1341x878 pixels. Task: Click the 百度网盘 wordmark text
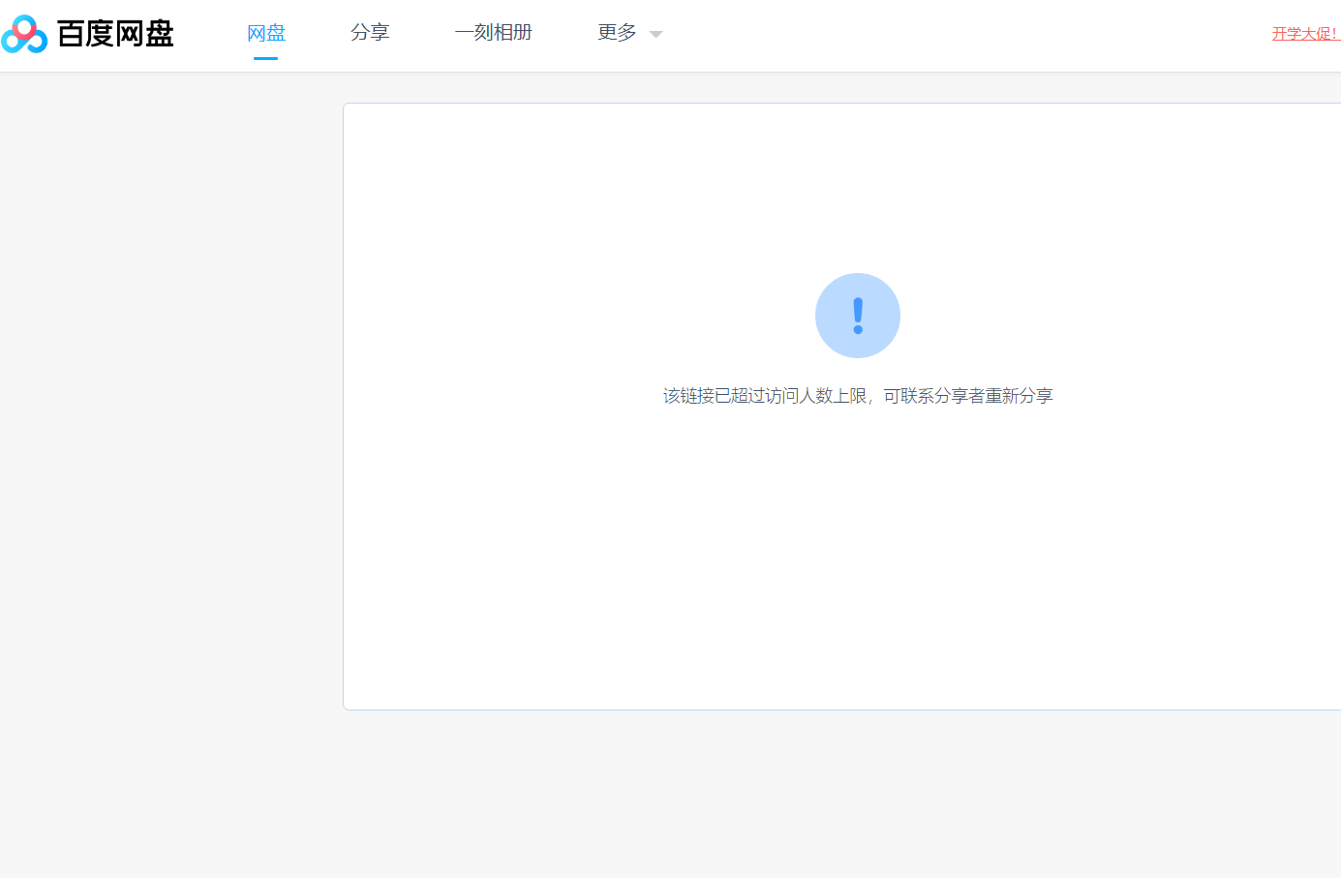click(115, 32)
